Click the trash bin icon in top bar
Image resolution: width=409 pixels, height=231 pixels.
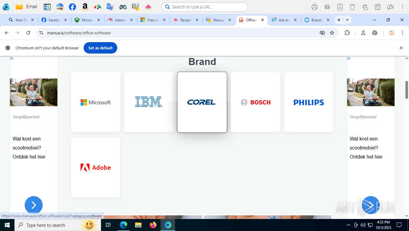point(352,7)
